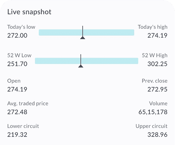Click the Upper circuit label

[x=151, y=126]
